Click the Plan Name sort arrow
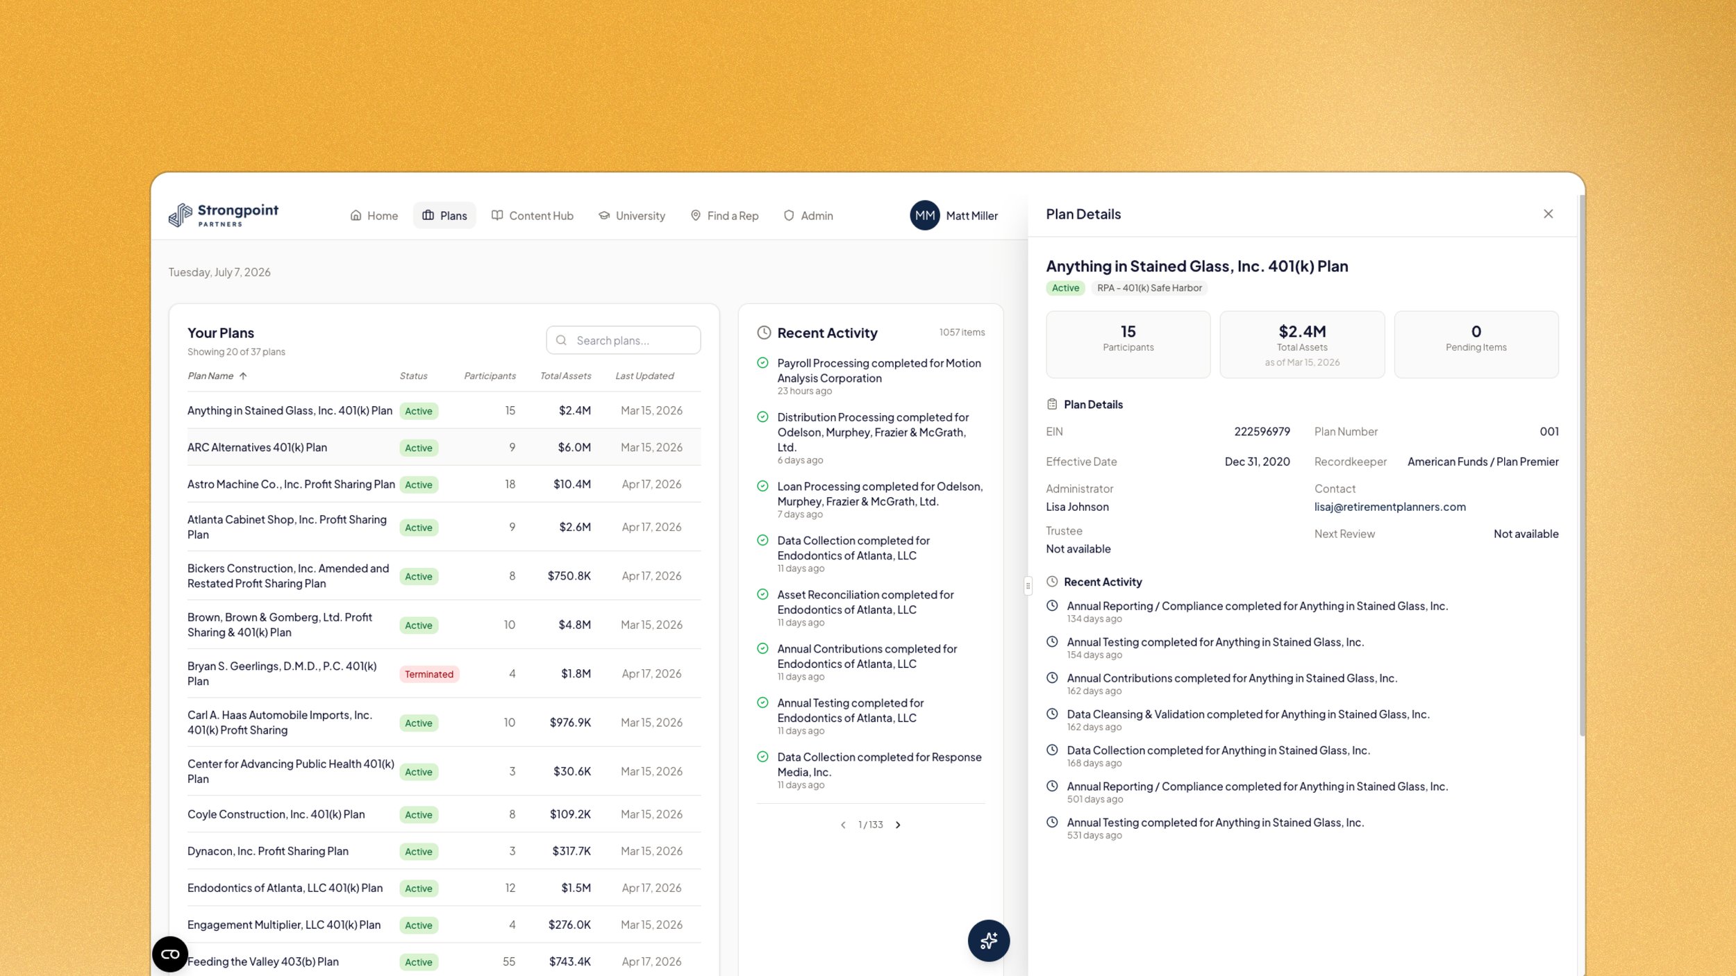This screenshot has height=976, width=1736. pos(243,376)
